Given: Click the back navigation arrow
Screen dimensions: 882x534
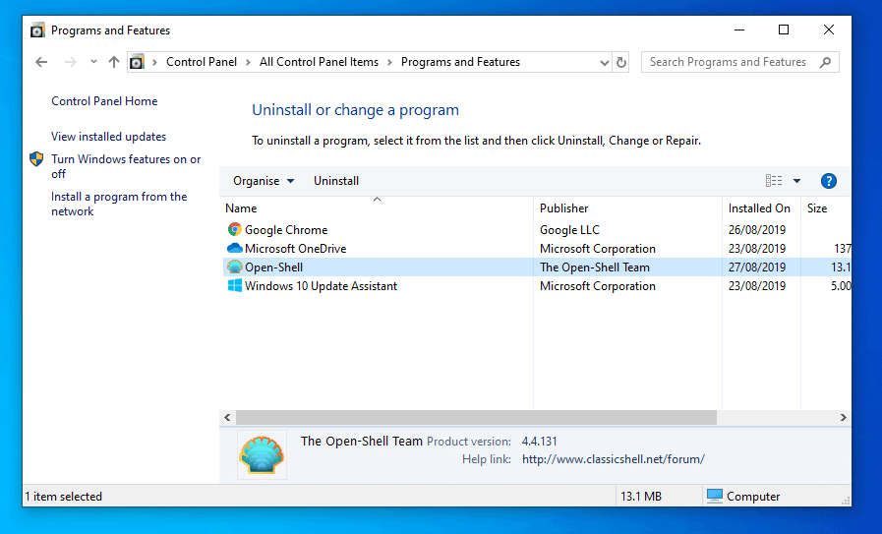Looking at the screenshot, I should pos(41,62).
